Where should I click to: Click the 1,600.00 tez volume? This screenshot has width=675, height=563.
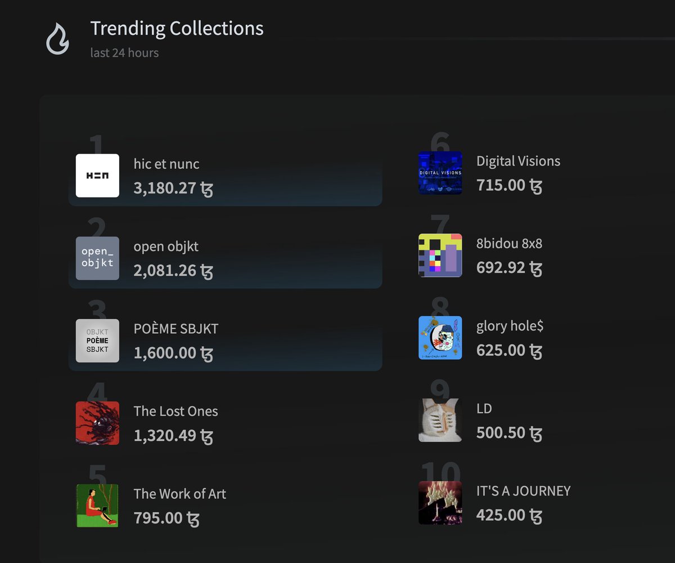point(173,353)
